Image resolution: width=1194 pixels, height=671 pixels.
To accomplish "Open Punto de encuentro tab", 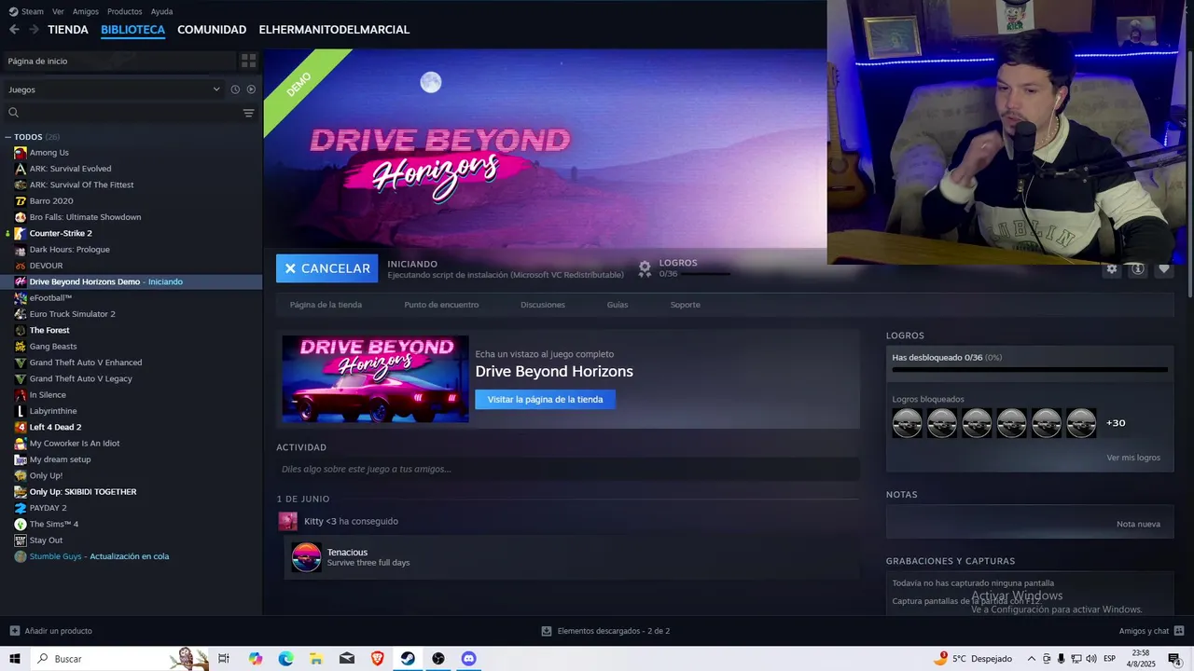I will 441,305.
